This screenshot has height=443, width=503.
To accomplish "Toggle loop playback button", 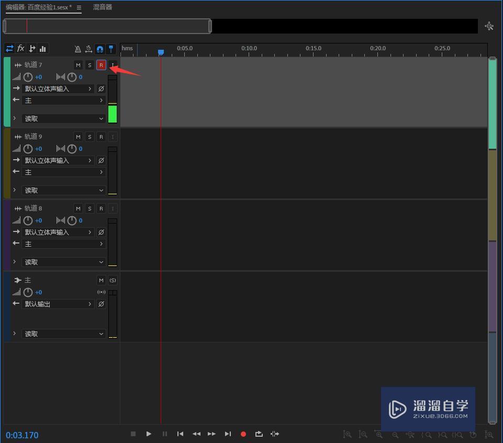I will tap(259, 434).
